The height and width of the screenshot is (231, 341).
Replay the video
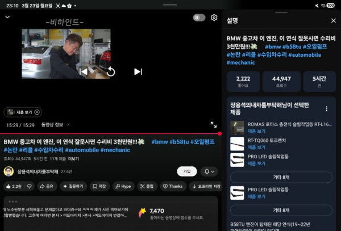click(x=111, y=72)
